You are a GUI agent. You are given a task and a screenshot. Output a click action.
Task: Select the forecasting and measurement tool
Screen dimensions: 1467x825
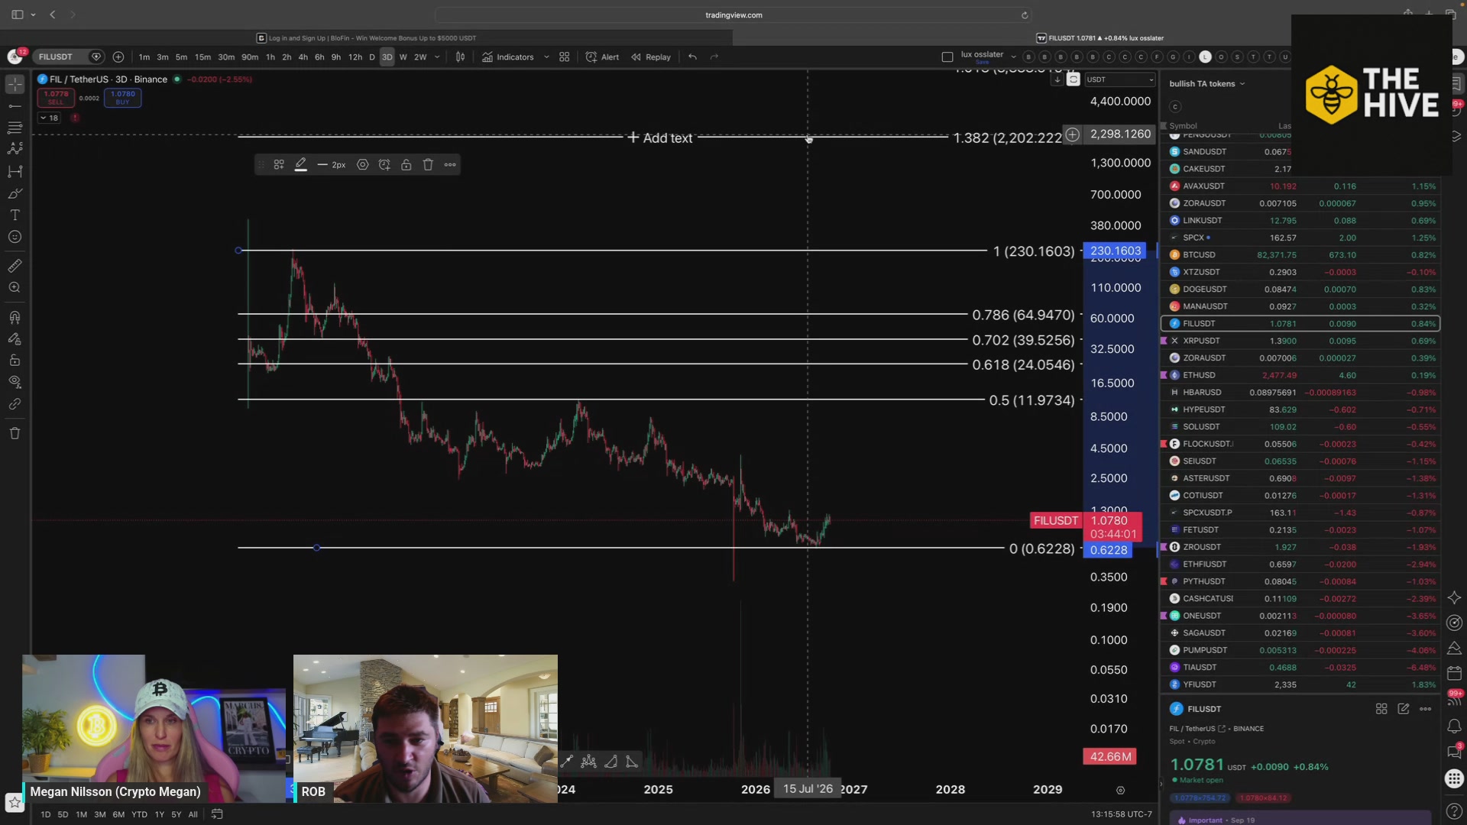(x=15, y=171)
